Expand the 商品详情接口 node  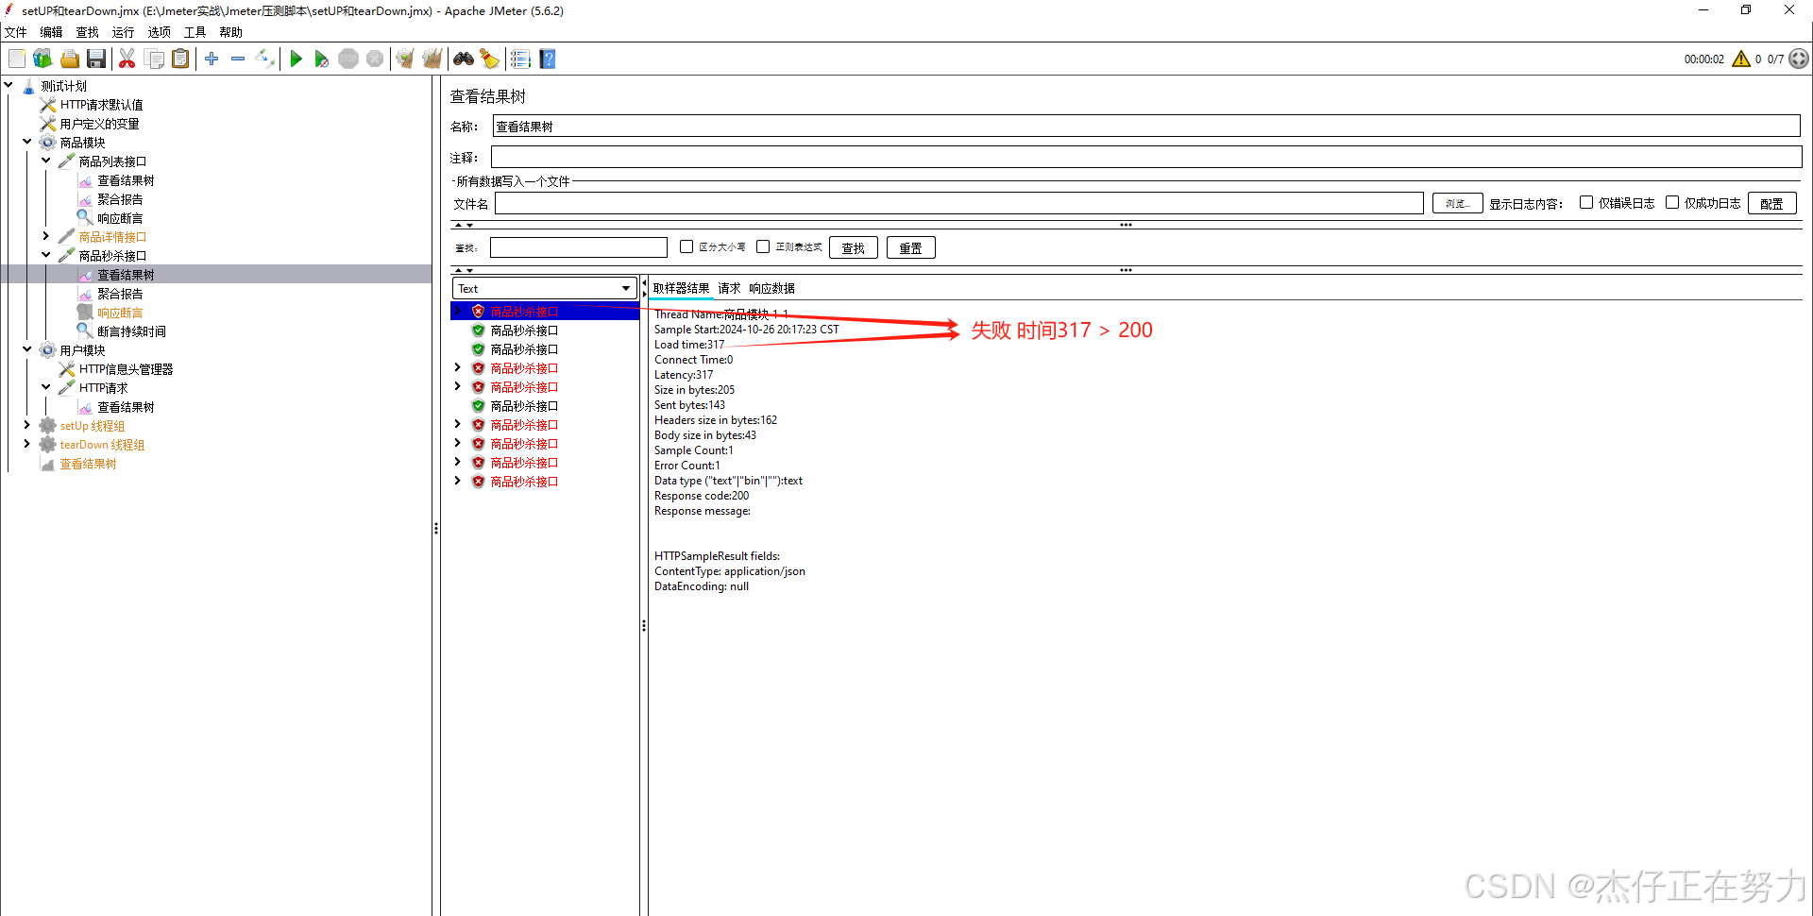click(46, 236)
